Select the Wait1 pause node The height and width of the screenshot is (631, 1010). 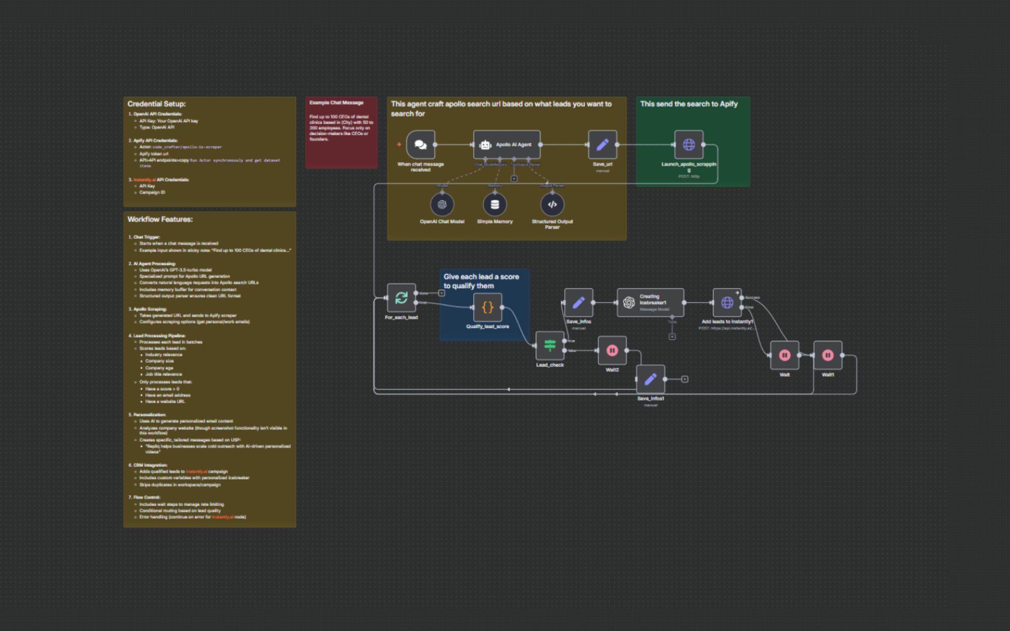click(828, 355)
